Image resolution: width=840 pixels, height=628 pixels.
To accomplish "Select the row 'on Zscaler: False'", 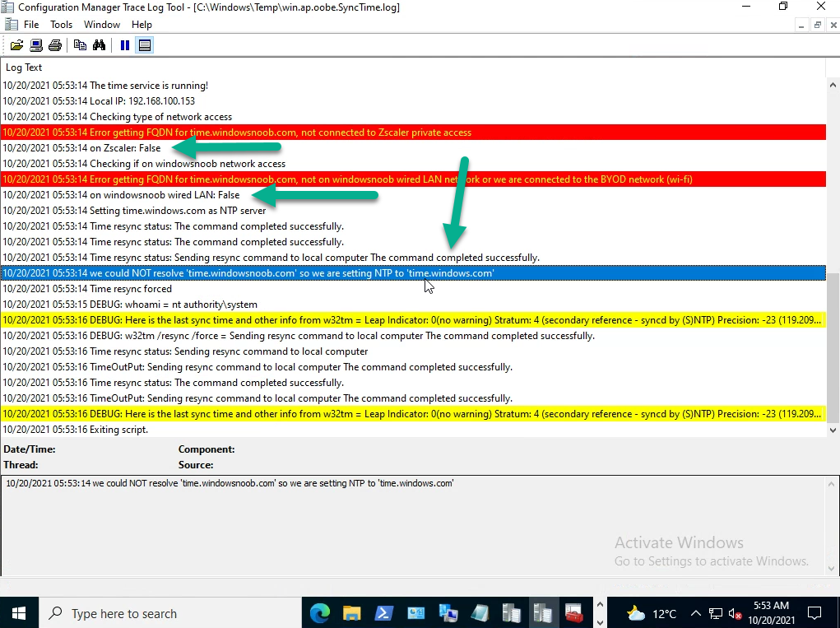I will tap(414, 148).
